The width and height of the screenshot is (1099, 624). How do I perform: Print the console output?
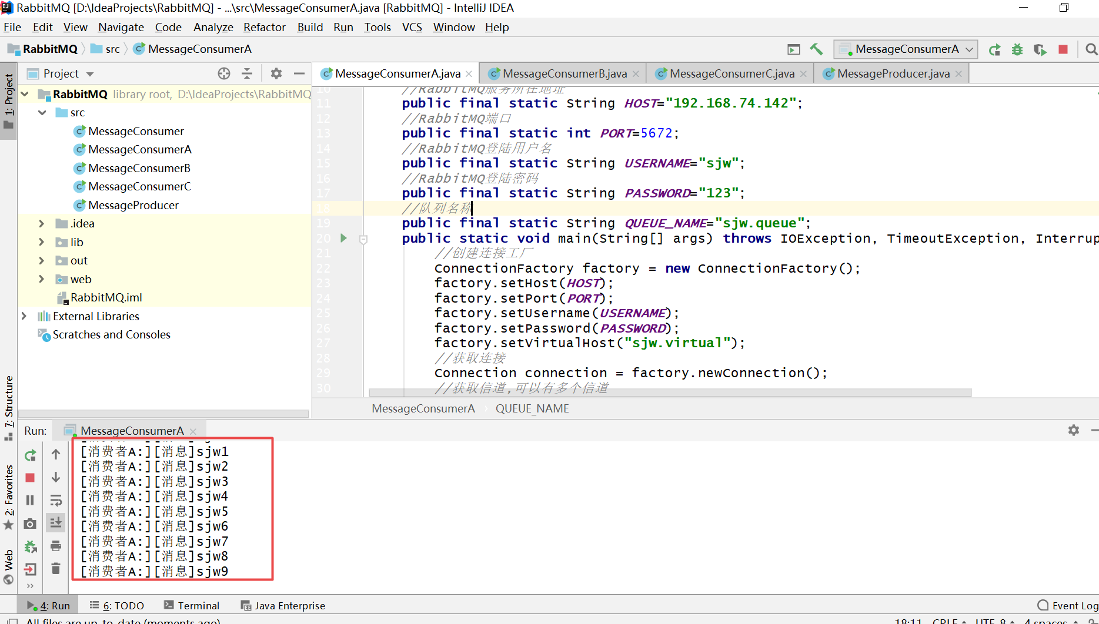pos(56,546)
